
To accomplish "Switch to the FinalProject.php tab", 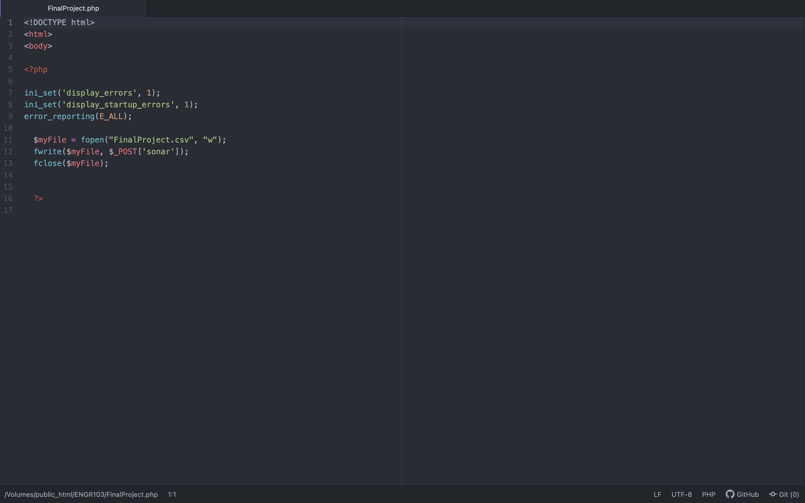I will (x=73, y=8).
